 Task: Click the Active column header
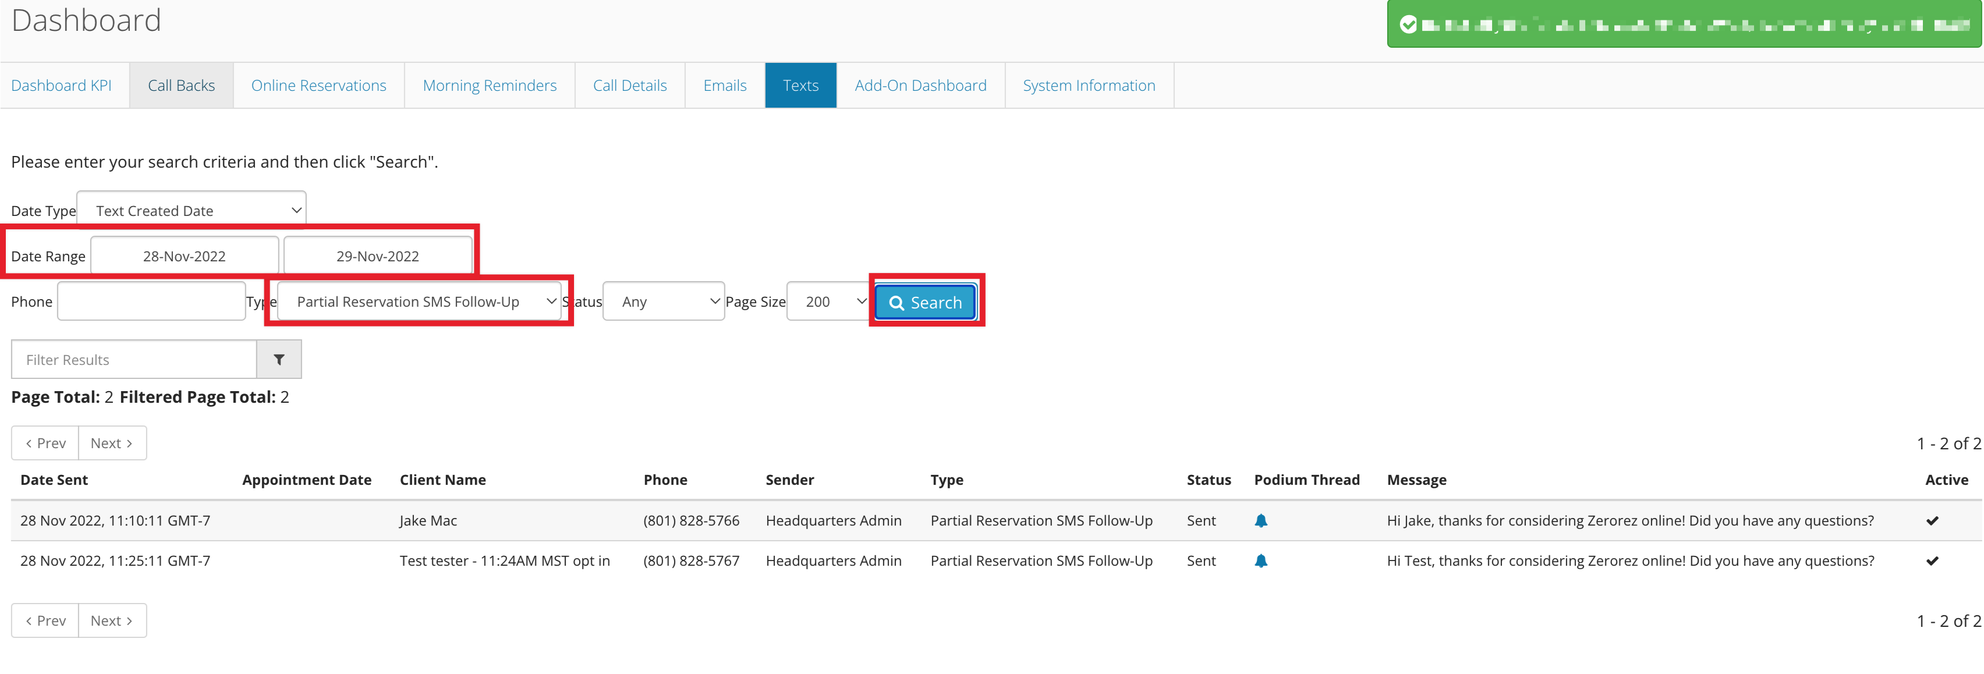(x=1946, y=480)
